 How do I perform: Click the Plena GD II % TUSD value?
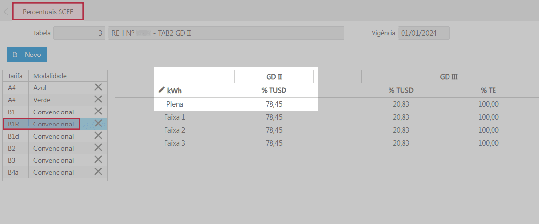[x=274, y=104]
